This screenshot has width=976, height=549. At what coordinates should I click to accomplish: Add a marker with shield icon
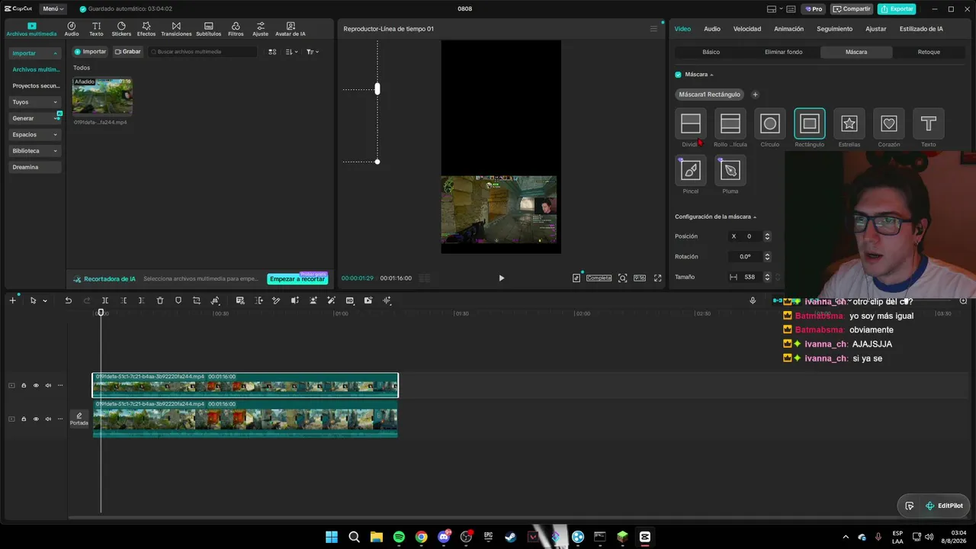click(178, 300)
